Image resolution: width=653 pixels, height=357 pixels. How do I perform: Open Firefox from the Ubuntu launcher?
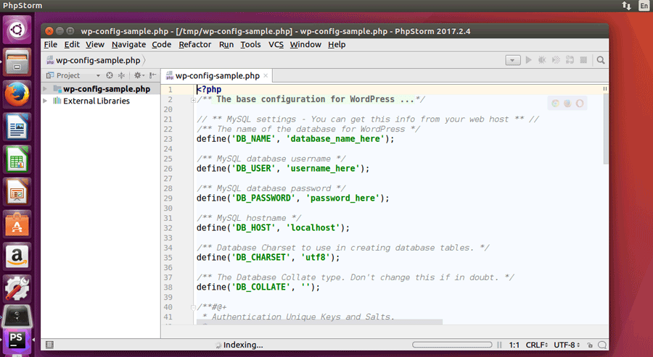17,94
